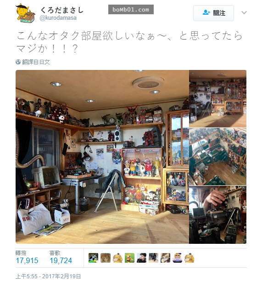This screenshot has height=282, width=262.
Task: Open the middle right overhead room thumbnail
Action: click(x=217, y=156)
